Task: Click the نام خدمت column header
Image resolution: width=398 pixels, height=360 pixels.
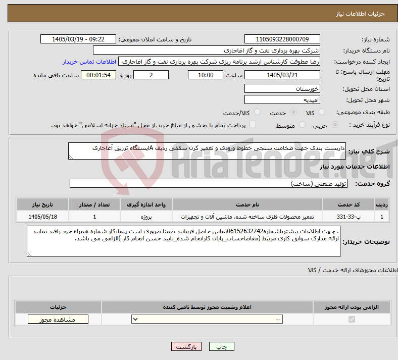Action: 247,204
